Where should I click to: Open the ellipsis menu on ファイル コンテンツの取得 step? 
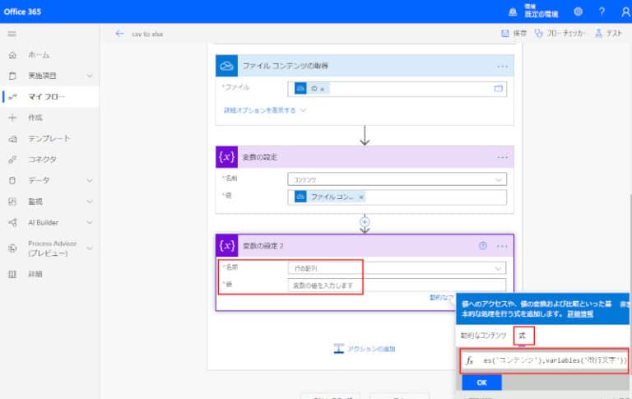tap(502, 66)
